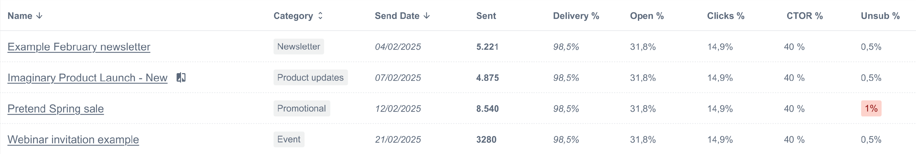Open the Pretend Spring sale campaign
The height and width of the screenshot is (154, 916).
[55, 109]
